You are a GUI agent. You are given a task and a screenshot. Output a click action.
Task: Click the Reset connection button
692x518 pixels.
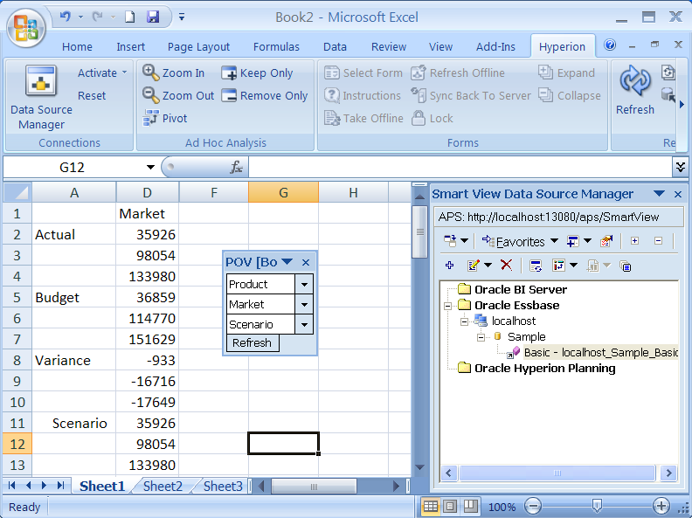pyautogui.click(x=92, y=96)
